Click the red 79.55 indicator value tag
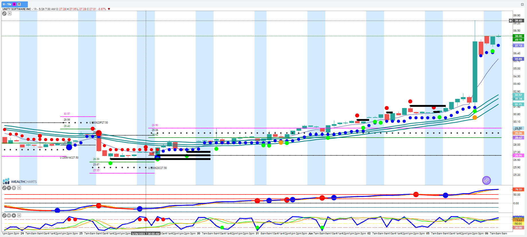 pos(518,190)
